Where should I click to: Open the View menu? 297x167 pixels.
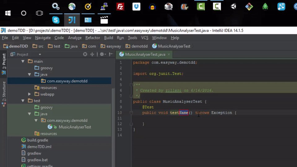tap(27, 38)
